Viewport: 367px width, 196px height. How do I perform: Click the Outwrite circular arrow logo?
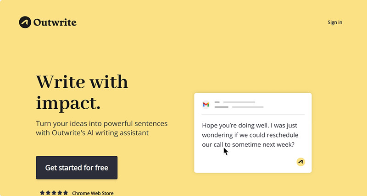(x=25, y=22)
